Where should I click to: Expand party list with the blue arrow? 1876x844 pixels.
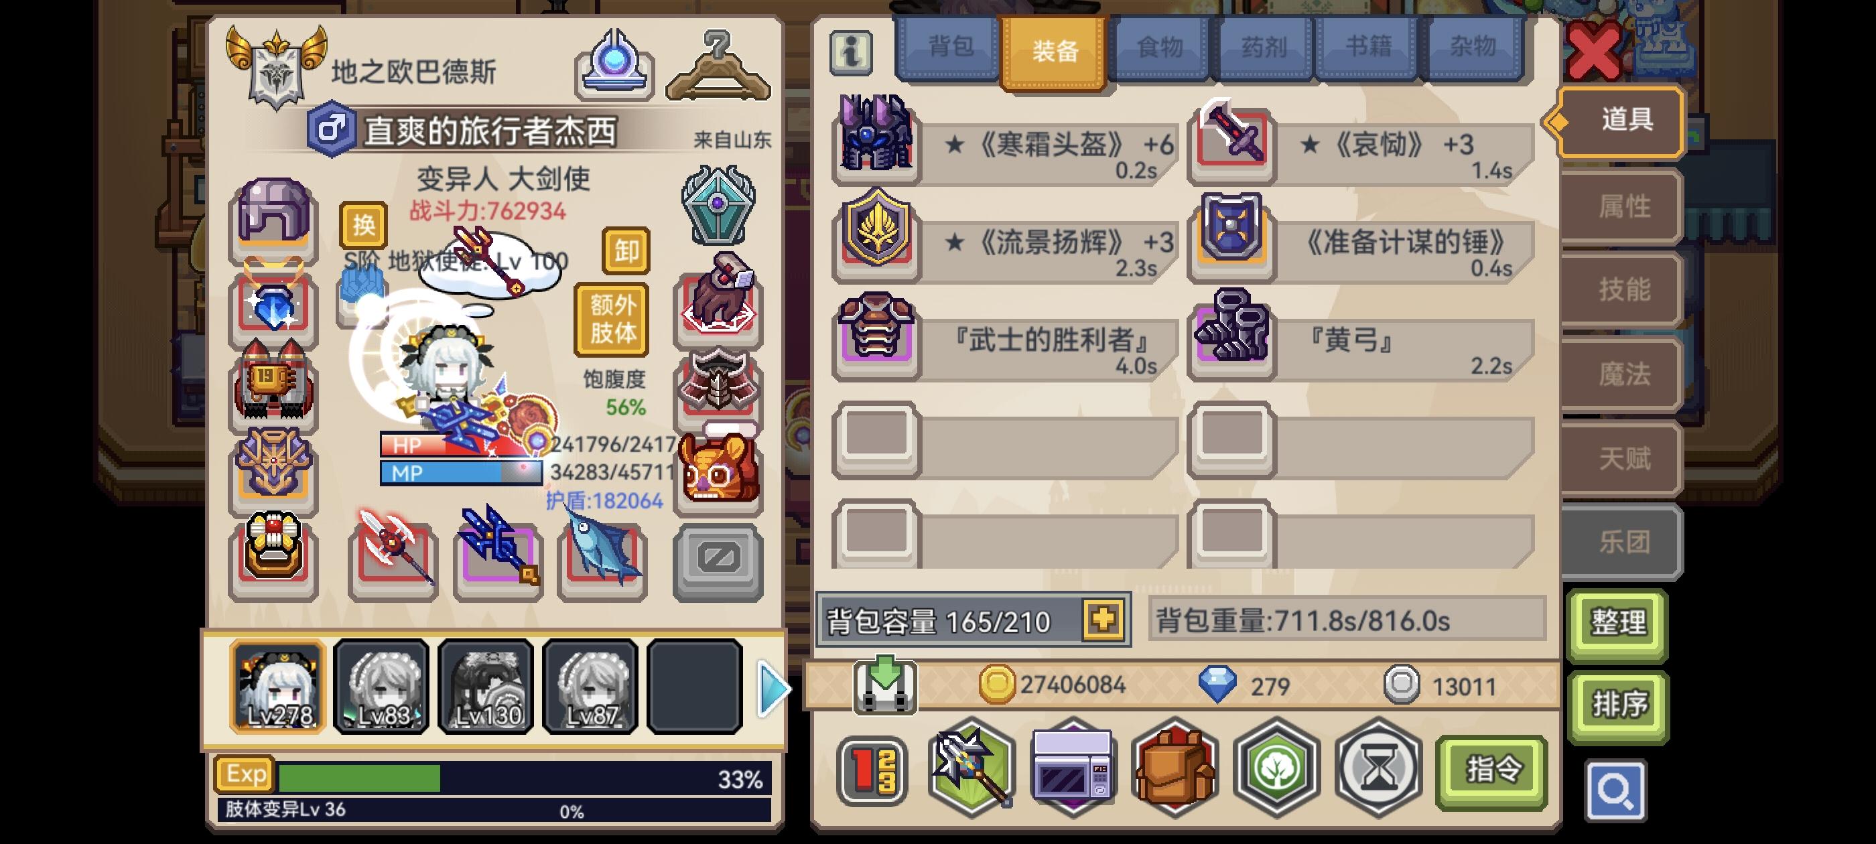(x=772, y=688)
